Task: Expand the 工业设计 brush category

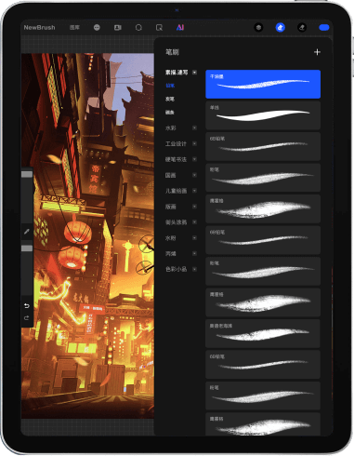Action: 194,143
